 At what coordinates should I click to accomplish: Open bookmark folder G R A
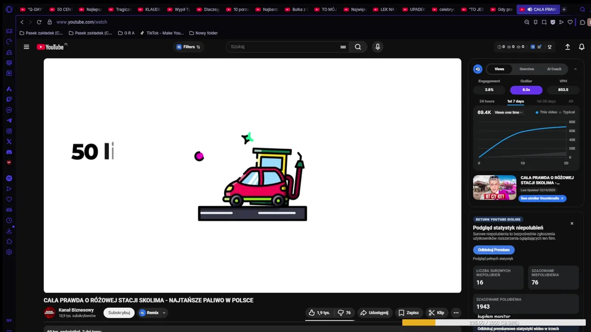pos(126,33)
